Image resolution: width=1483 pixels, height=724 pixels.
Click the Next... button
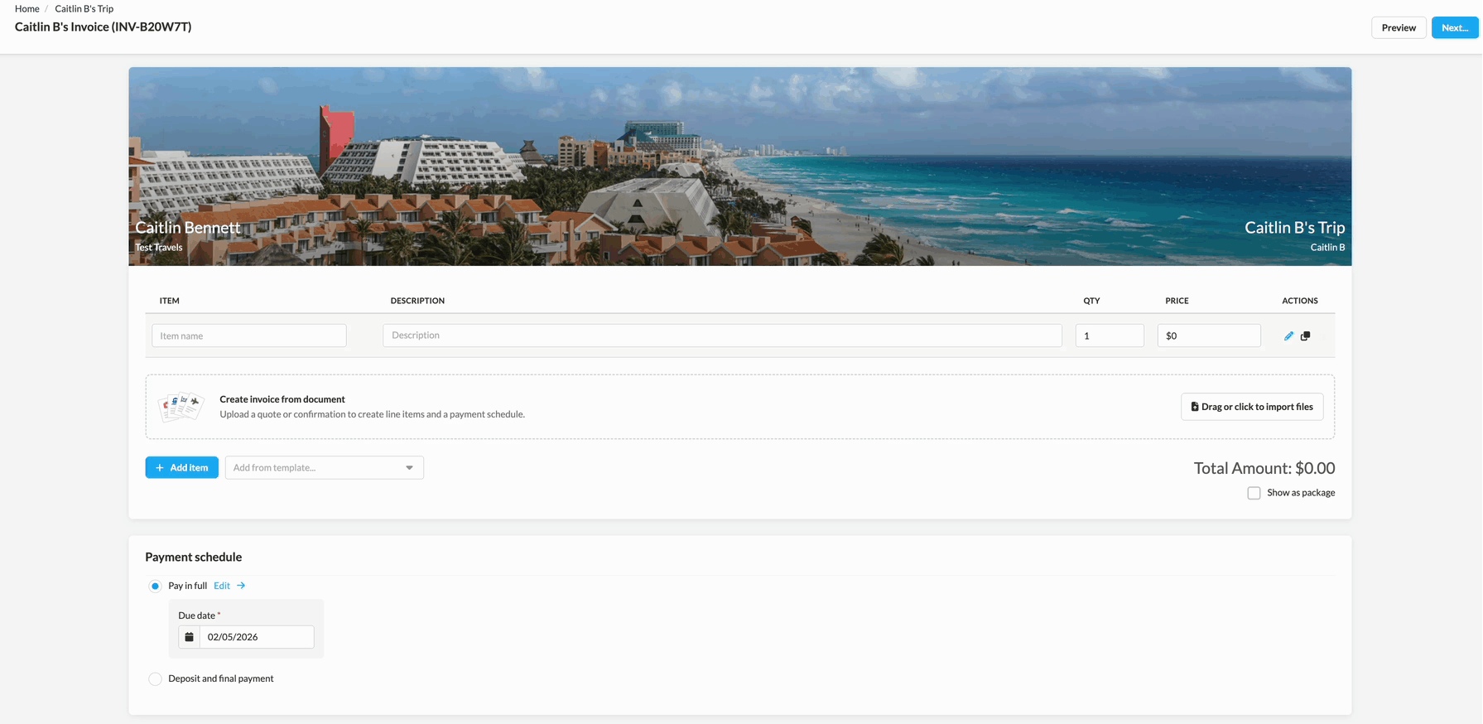[x=1454, y=27]
